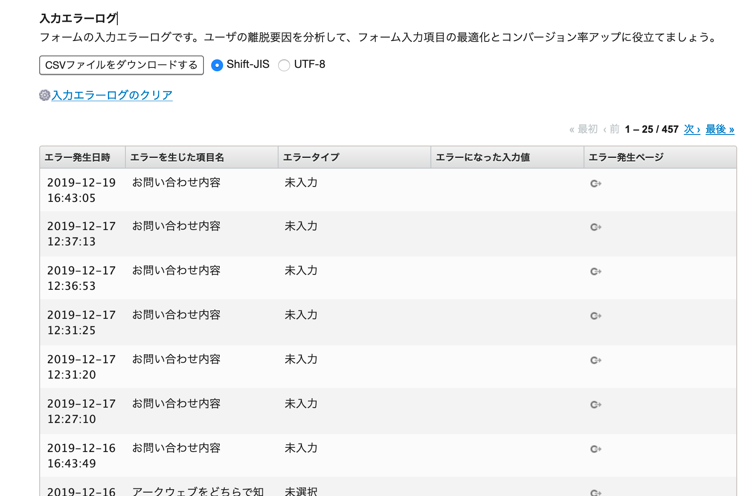Viewport: 738px width, 496px height.
Task: Select the UTF-8 encoding radio button
Action: [x=284, y=65]
